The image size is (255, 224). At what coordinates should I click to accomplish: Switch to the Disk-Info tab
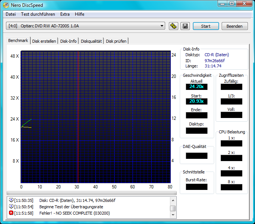pos(68,41)
